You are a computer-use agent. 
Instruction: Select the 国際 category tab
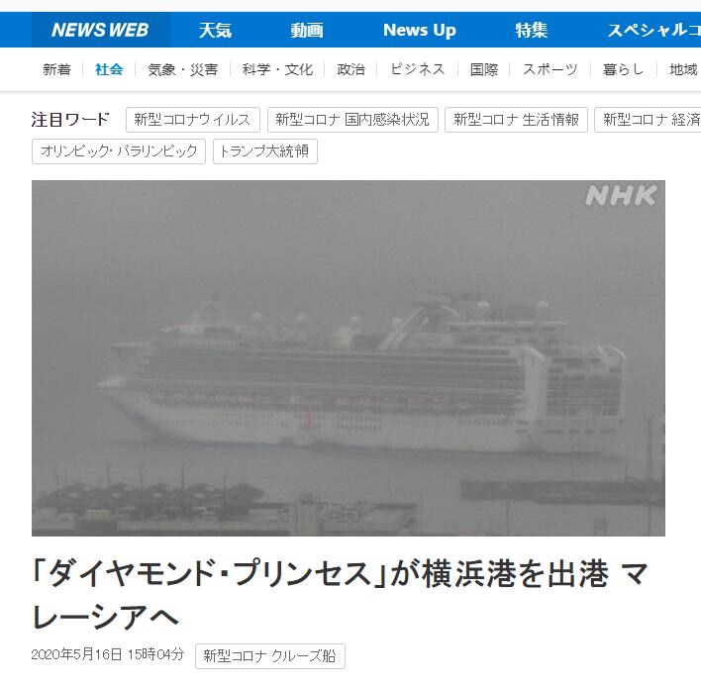(x=484, y=69)
